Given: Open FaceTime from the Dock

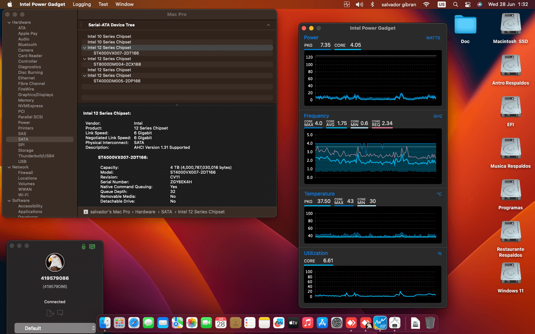Looking at the screenshot, I should (x=206, y=323).
